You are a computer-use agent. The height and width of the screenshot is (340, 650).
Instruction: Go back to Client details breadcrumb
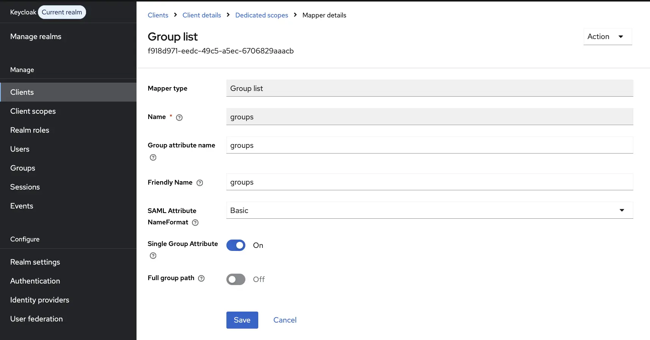(x=202, y=15)
